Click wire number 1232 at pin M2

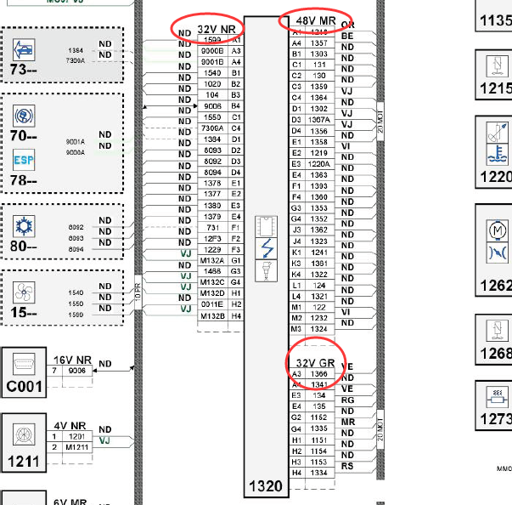pyautogui.click(x=319, y=318)
